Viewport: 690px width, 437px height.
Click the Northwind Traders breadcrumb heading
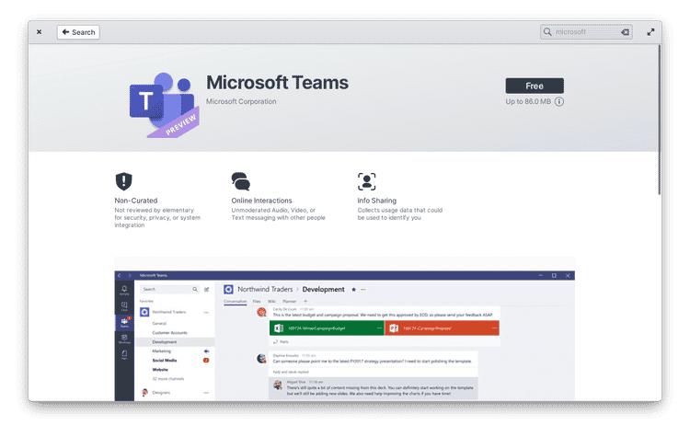pos(265,290)
